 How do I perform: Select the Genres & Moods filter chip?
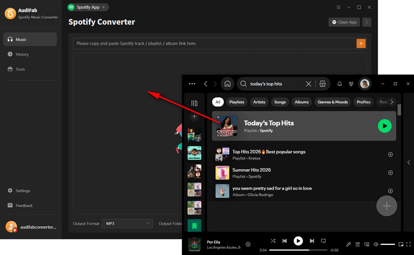(332, 102)
